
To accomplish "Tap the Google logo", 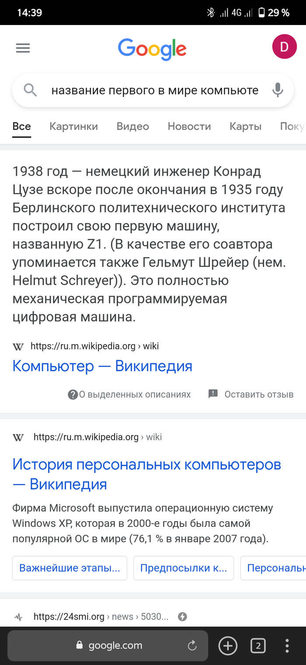I will point(152,49).
